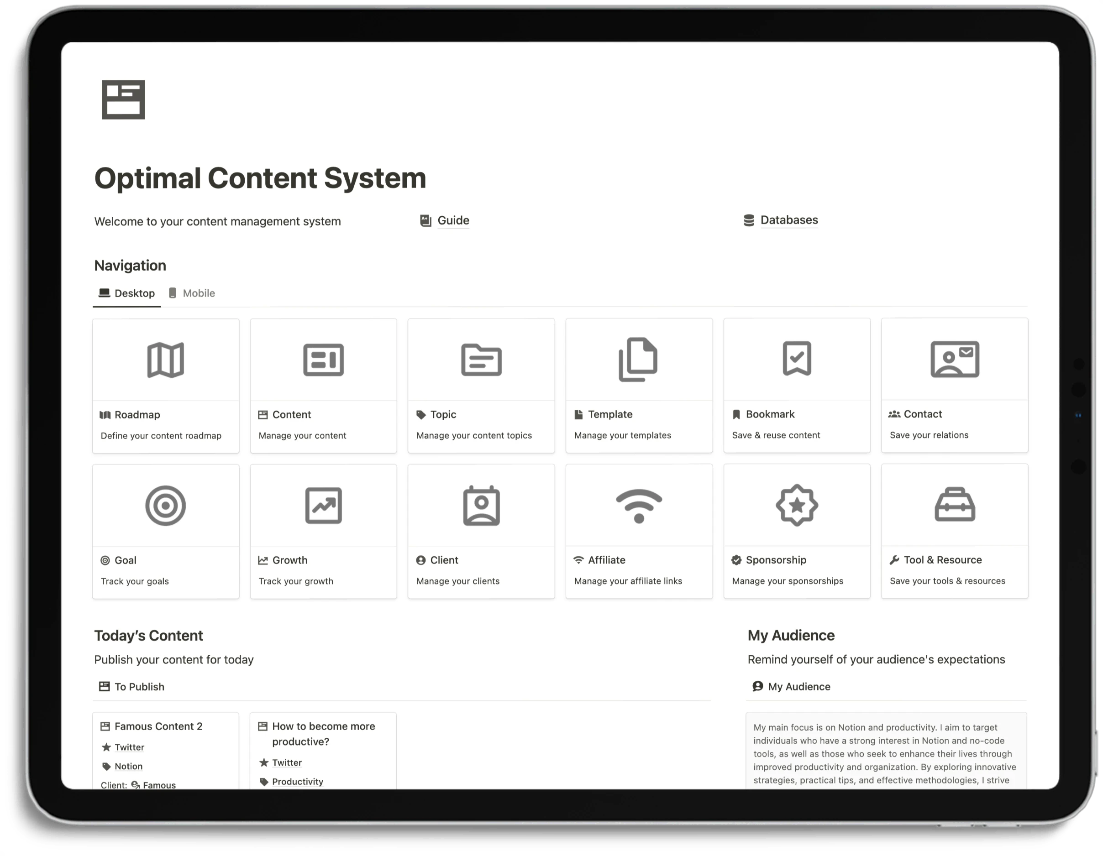The height and width of the screenshot is (856, 1103).
Task: Open the Guide link
Action: coord(452,220)
